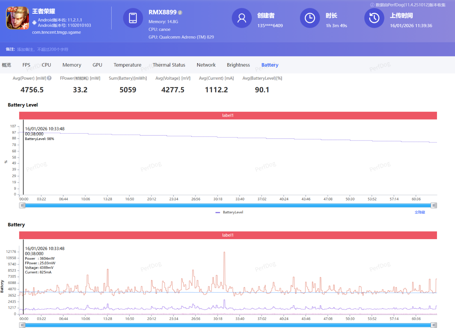This screenshot has height=328, width=455.
Task: Select the Thermal Status tab
Action: point(169,65)
